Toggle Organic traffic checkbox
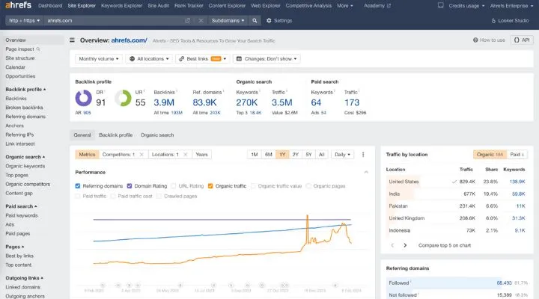The height and width of the screenshot is (299, 539). click(210, 186)
